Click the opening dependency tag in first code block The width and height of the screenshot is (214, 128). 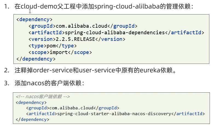click(34, 19)
